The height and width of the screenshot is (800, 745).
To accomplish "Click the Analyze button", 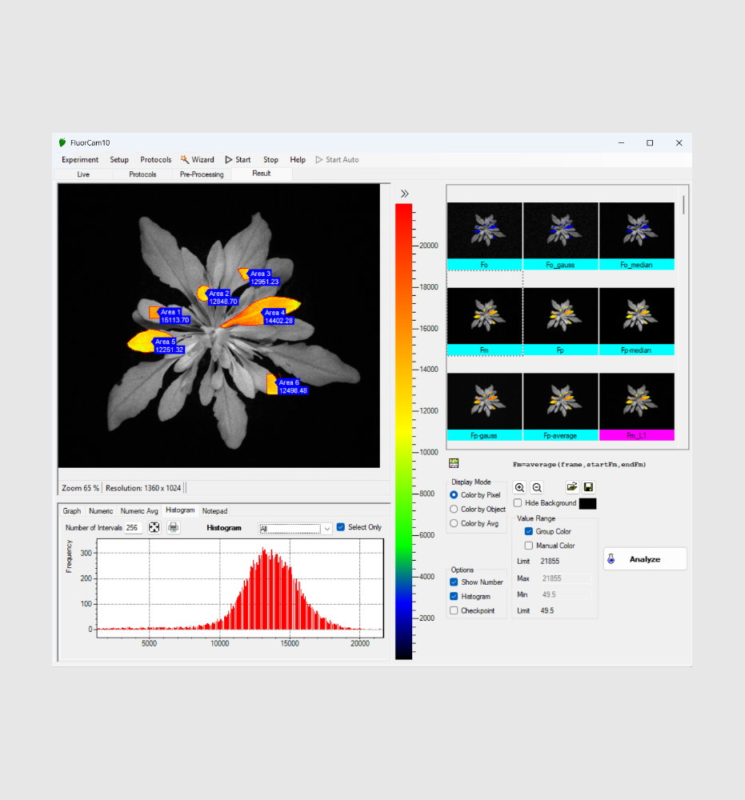I will point(644,559).
